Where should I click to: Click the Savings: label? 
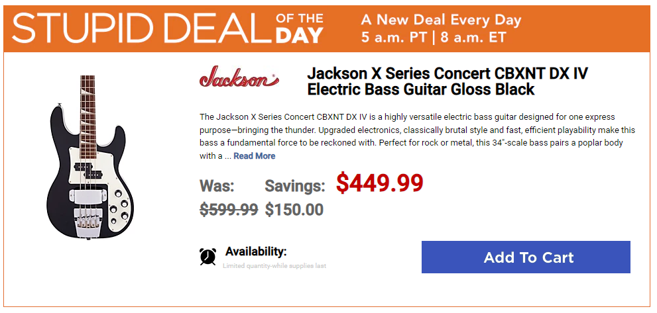point(295,186)
